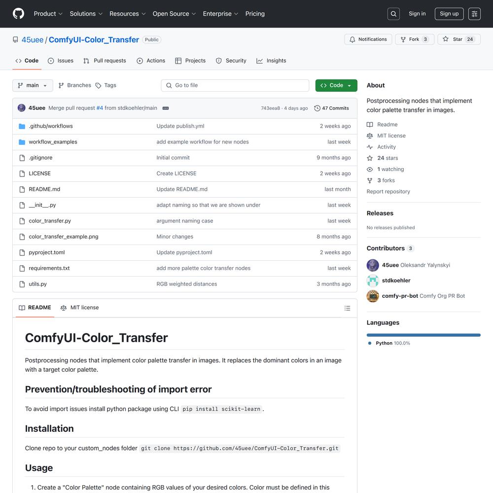Click the watching eye icon

tap(370, 169)
